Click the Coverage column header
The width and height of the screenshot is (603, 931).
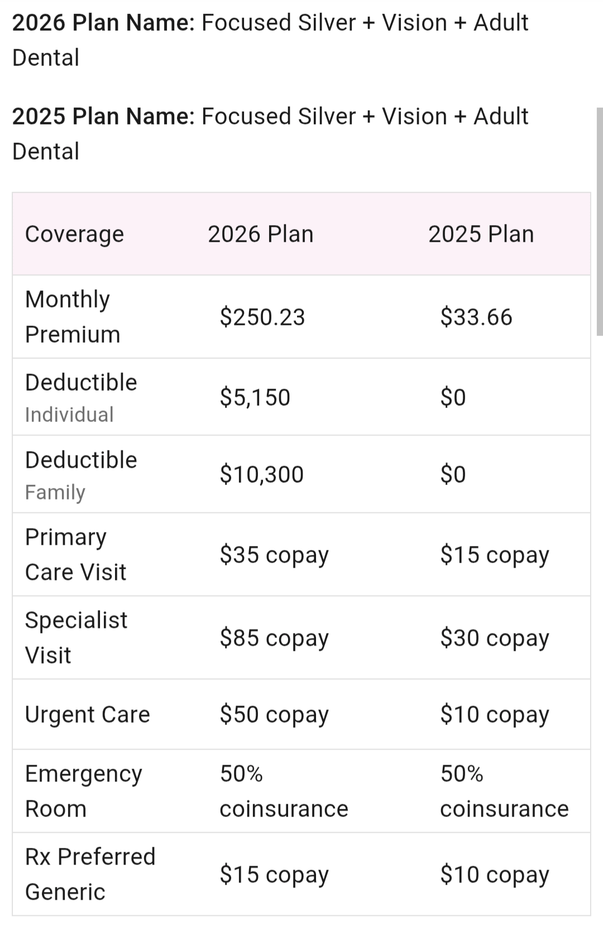74,234
